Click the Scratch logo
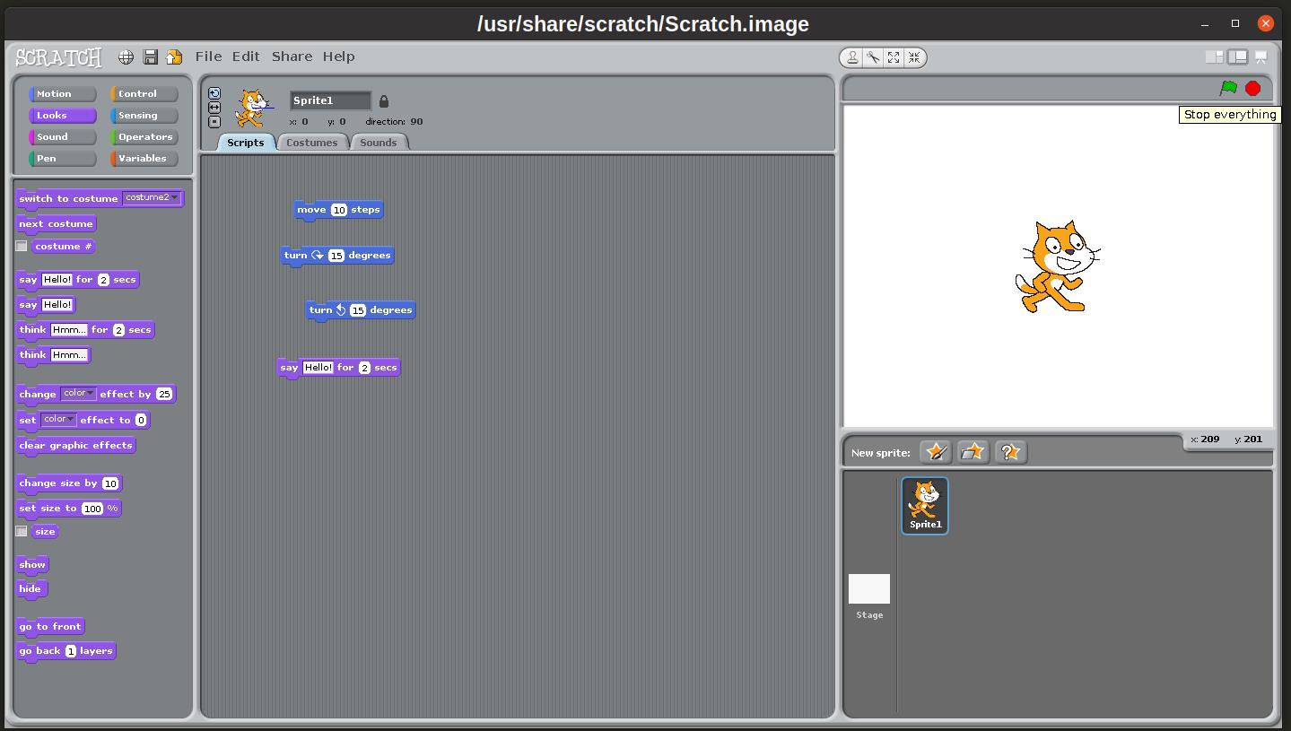Viewport: 1291px width, 731px height. [x=59, y=57]
